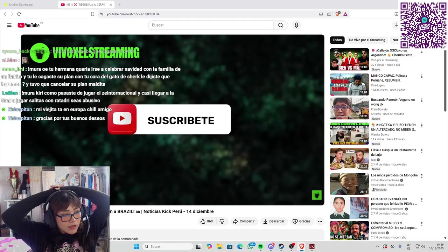Open options menu for Buscando Panetón Vegano video
The height and width of the screenshot is (252, 448).
(422, 100)
